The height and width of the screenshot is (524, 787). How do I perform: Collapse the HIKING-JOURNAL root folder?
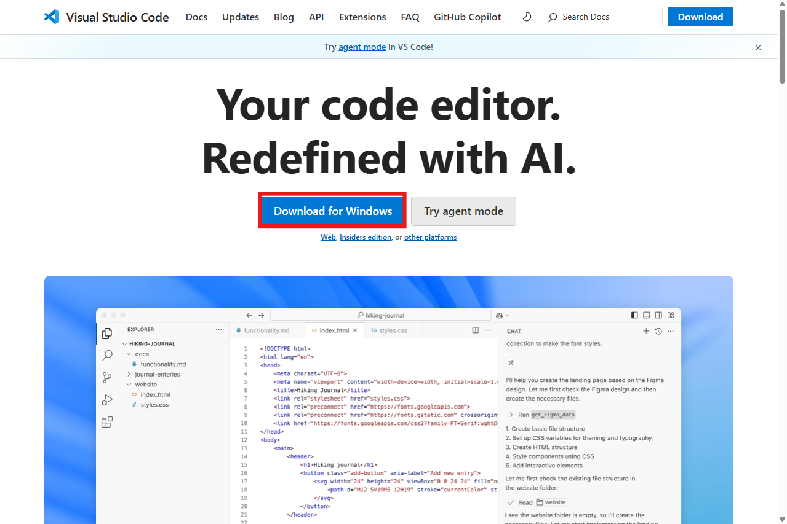pyautogui.click(x=125, y=344)
